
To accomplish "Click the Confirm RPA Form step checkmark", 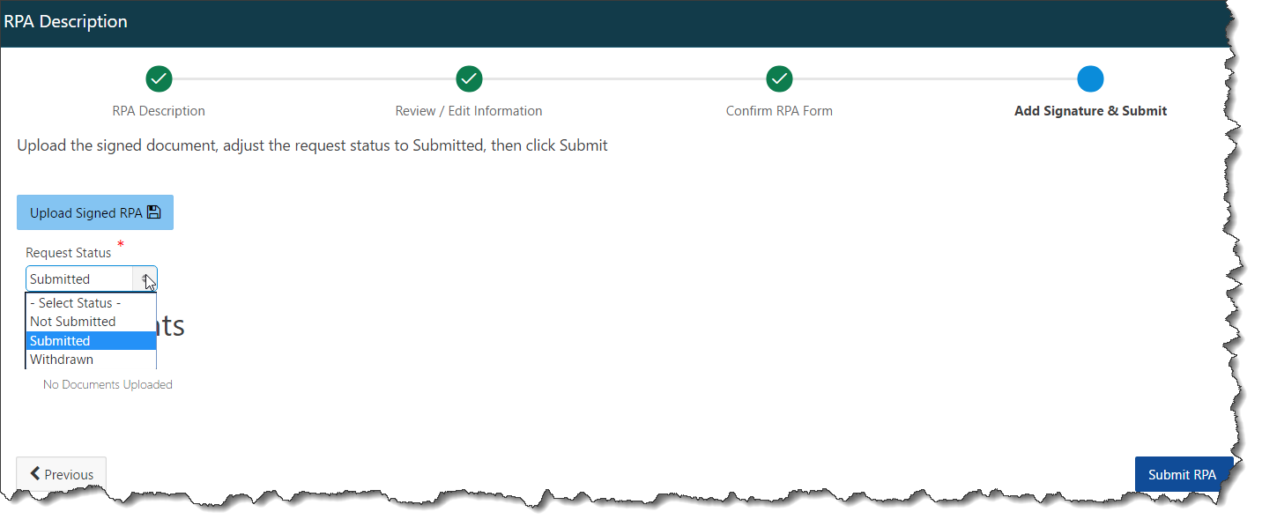I will pos(779,79).
